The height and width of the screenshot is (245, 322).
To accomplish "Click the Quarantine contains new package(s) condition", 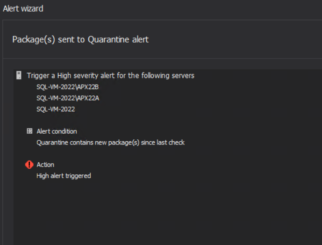I will 110,143.
